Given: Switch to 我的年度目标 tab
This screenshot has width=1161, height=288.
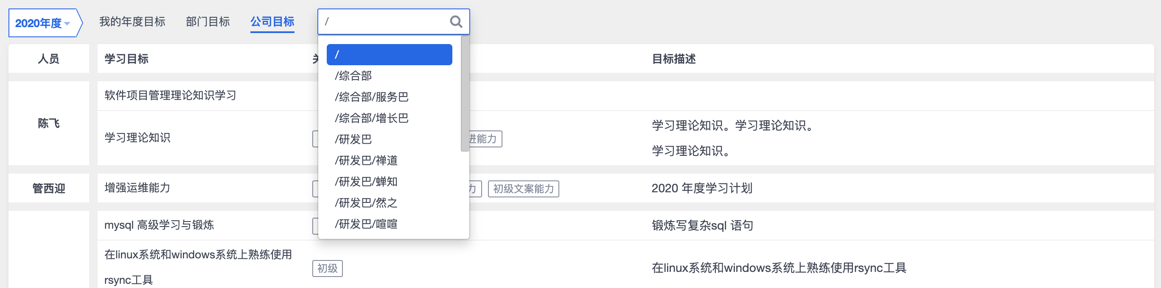Looking at the screenshot, I should tap(132, 22).
